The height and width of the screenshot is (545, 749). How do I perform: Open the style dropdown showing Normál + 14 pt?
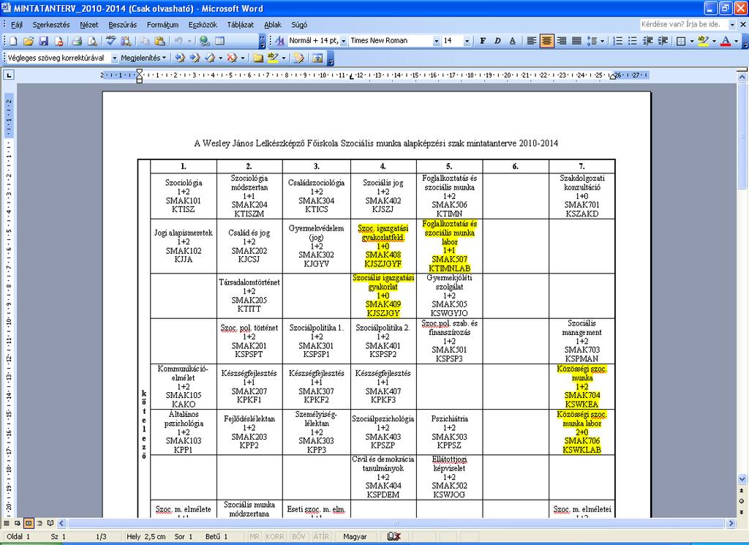pos(344,41)
